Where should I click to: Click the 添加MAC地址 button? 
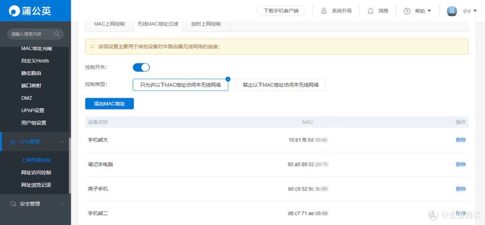[110, 104]
